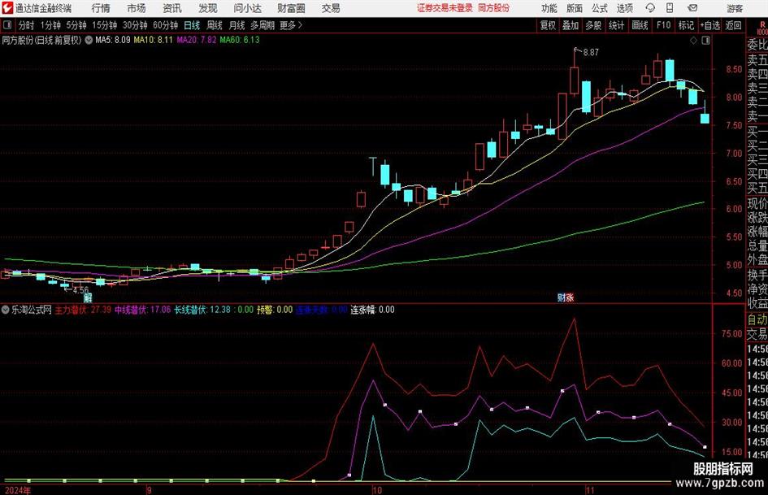Click the 叠加 overlay button
Screen dimensions: 768x495
[571, 25]
